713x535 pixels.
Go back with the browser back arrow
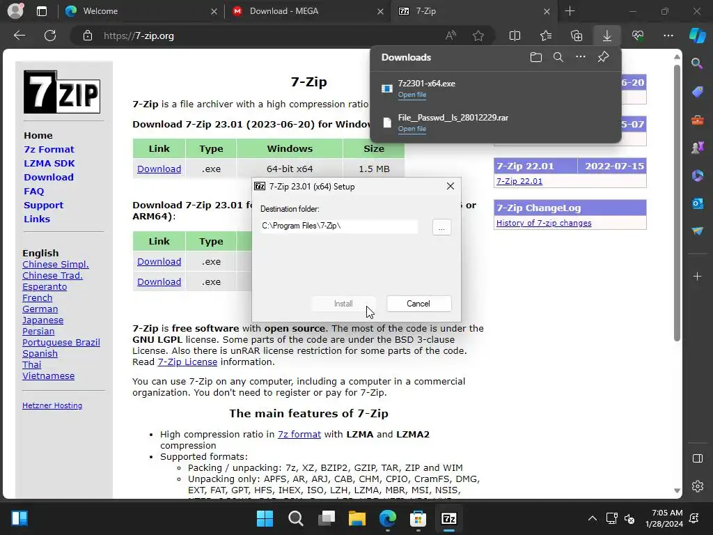(x=19, y=36)
